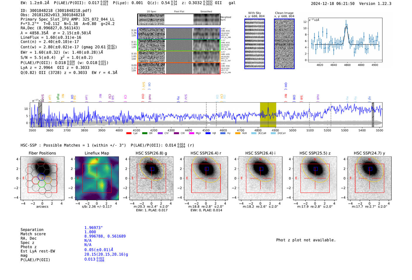Select the HSC SSP(24.7) y cutout
412x280 pixels.
(x=370, y=178)
